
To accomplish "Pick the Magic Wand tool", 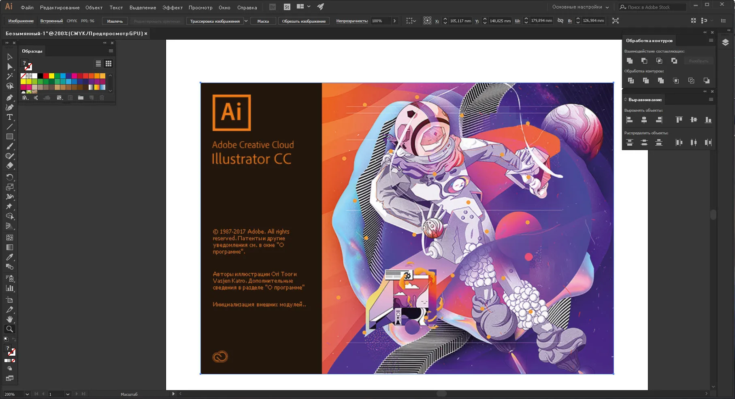I will pyautogui.click(x=10, y=76).
